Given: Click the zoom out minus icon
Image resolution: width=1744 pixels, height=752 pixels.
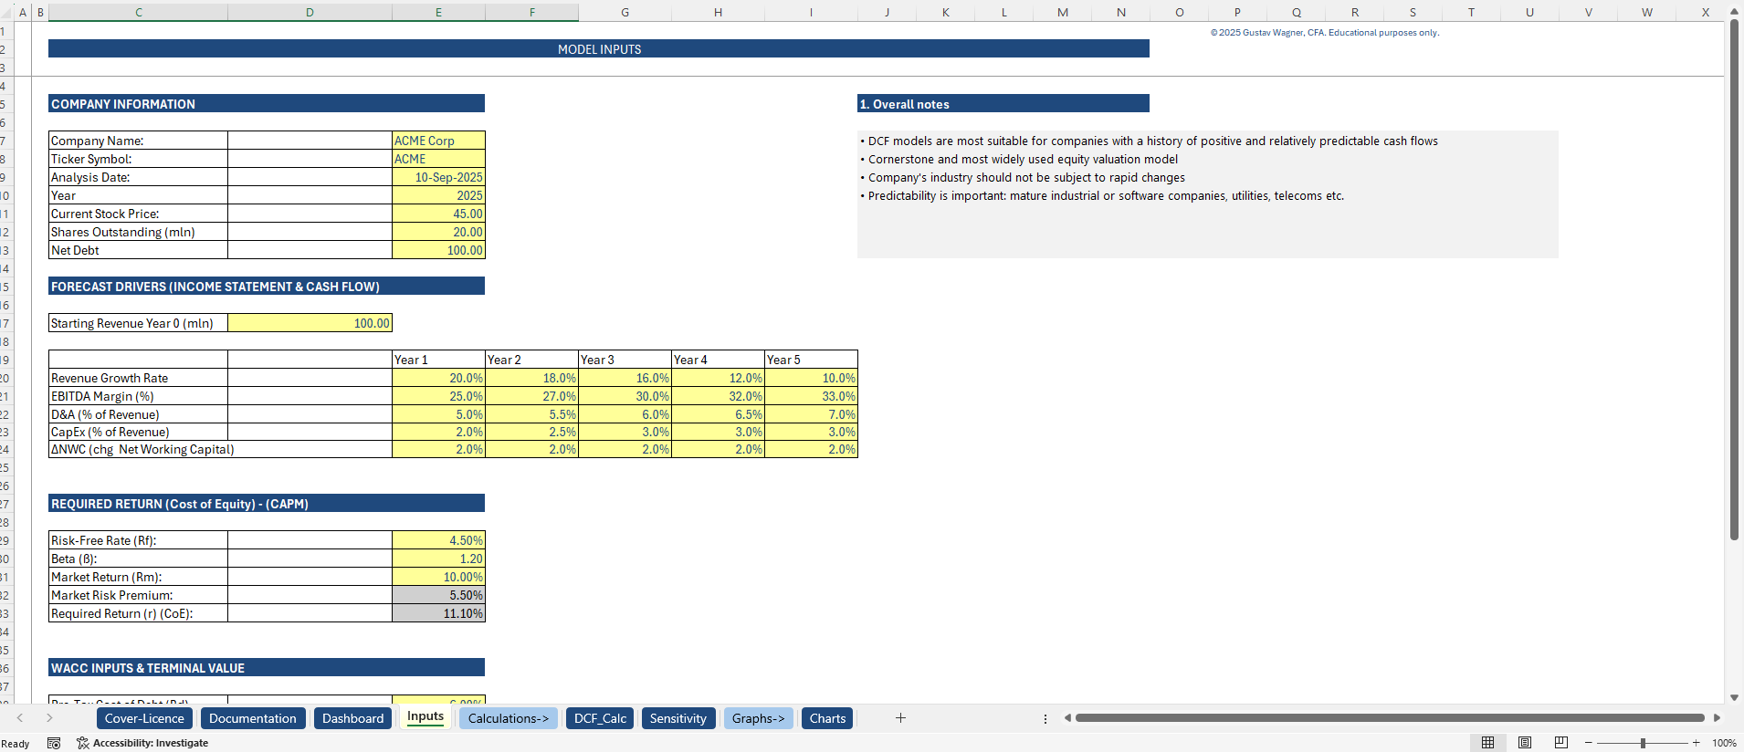Looking at the screenshot, I should pos(1589,743).
